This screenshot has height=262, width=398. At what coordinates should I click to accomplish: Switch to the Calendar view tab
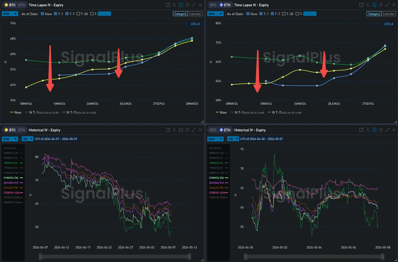(195, 14)
